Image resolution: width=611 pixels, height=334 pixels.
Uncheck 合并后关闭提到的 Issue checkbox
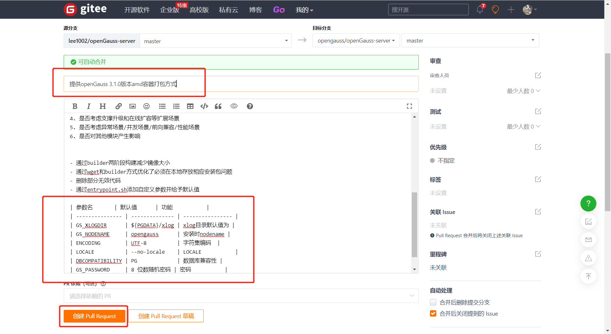(433, 314)
